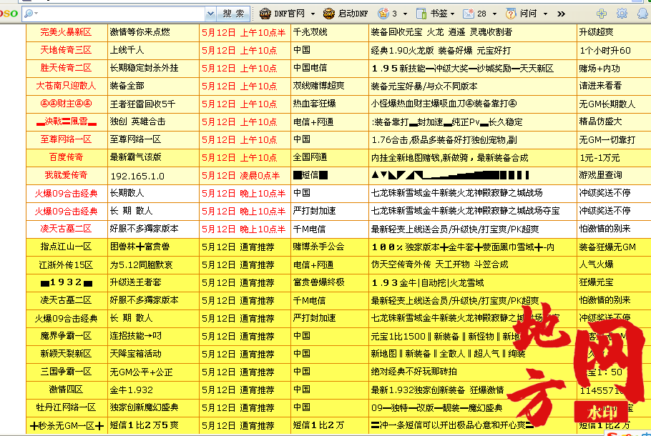651x436 pixels.
Task: Expand the 问问 dropdown arrow
Action: pos(546,14)
